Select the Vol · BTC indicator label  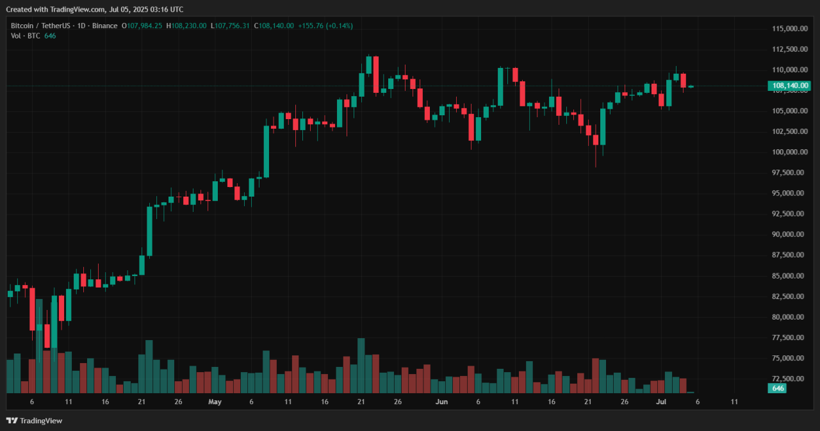[x=26, y=36]
